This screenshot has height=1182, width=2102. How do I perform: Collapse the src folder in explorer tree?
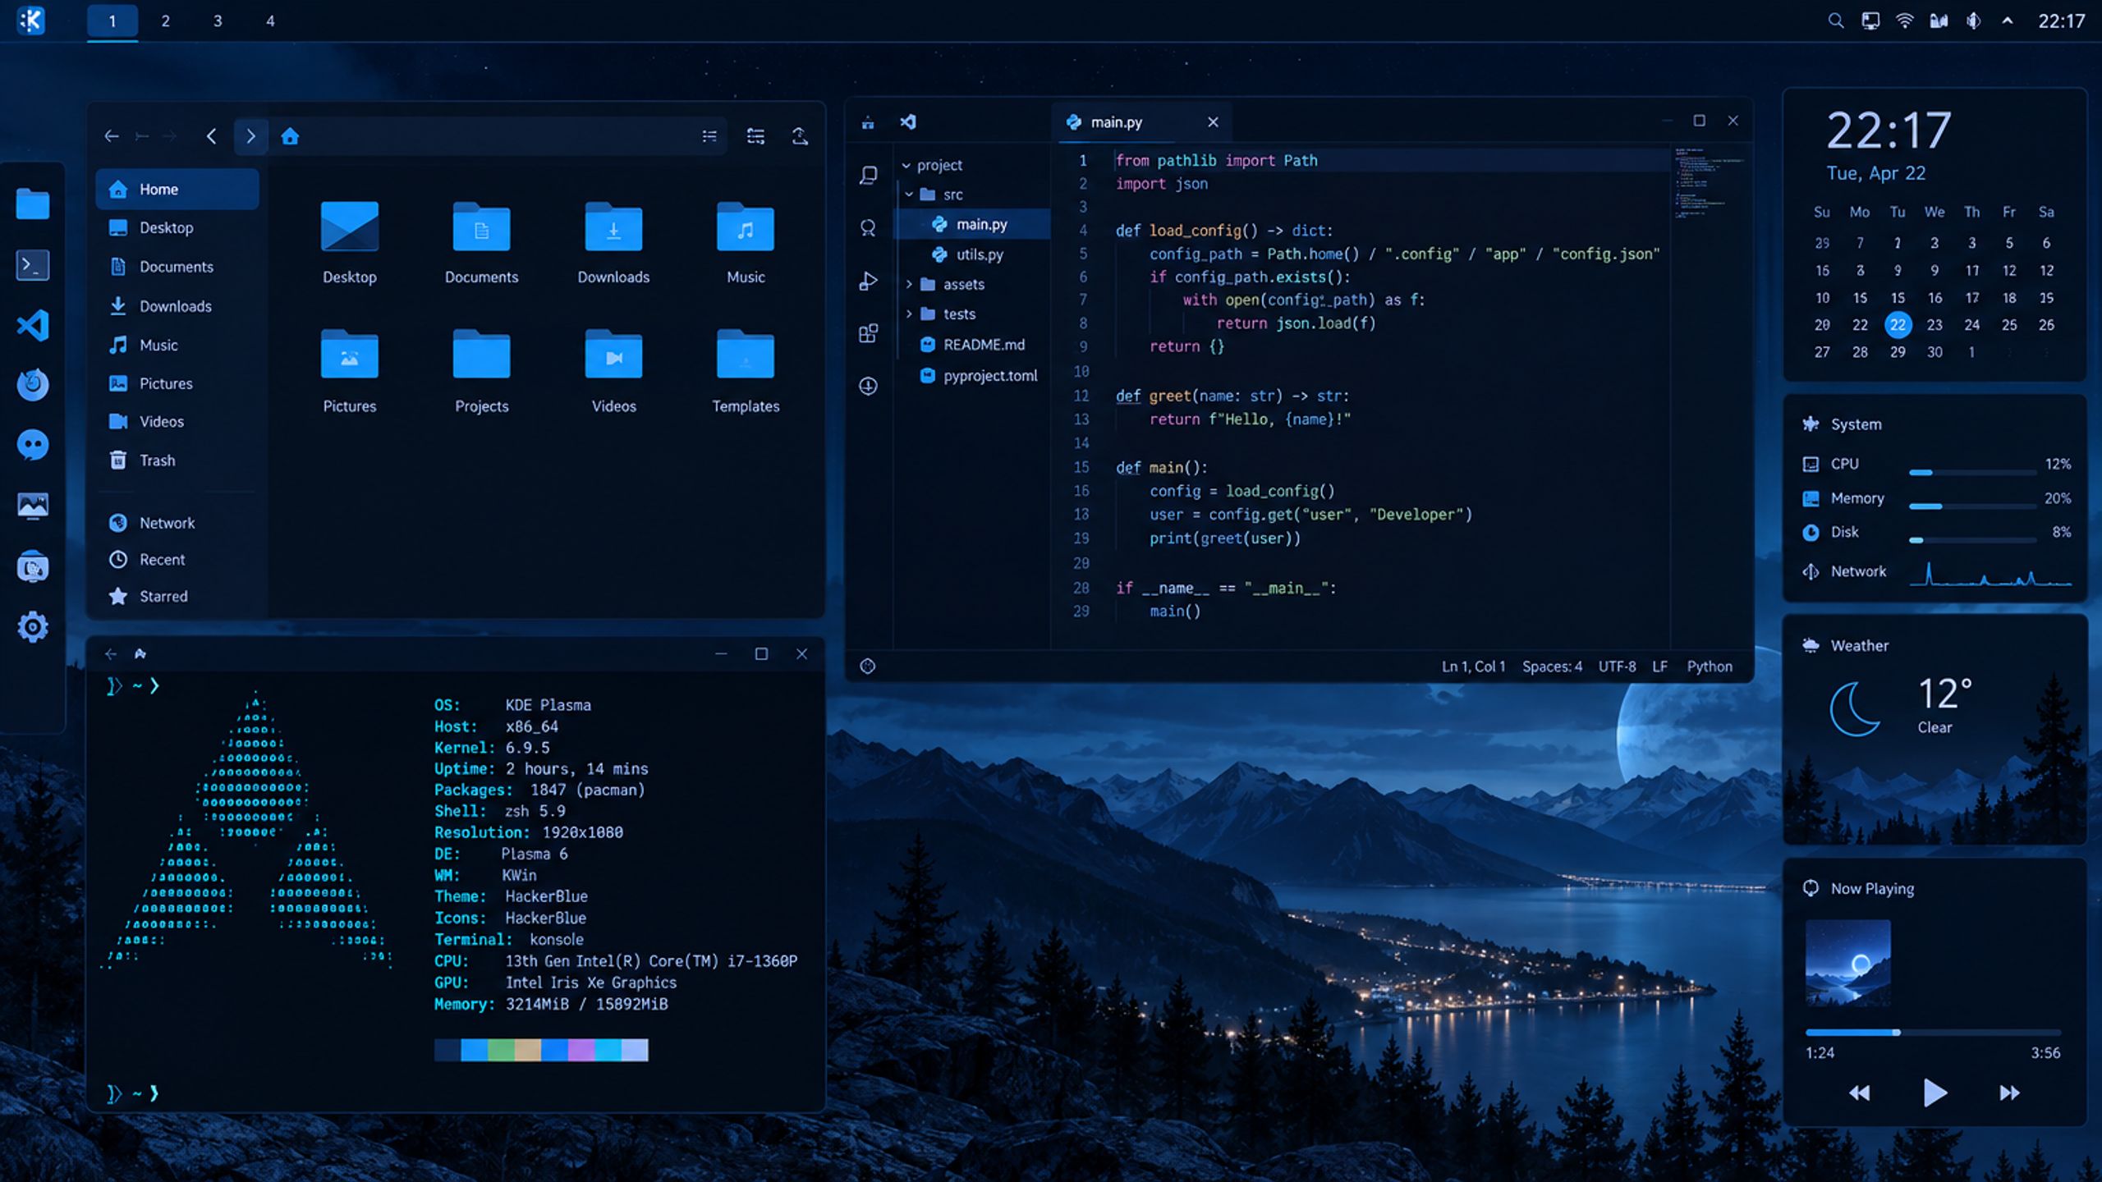pyautogui.click(x=909, y=195)
